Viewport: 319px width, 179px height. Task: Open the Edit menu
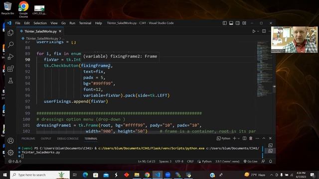(27, 23)
